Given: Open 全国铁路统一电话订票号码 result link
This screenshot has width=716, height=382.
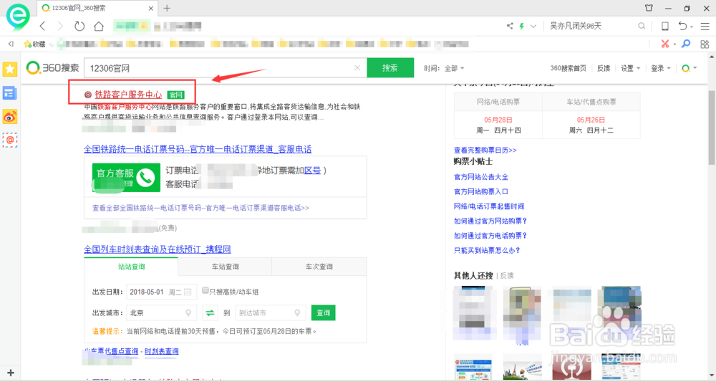Looking at the screenshot, I should pyautogui.click(x=198, y=149).
